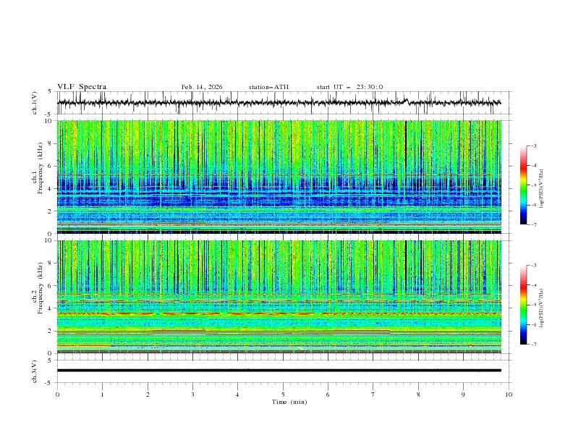Select the Feb. 14, 2026 date label
Viewport: 573px width, 443px height.
(202, 87)
